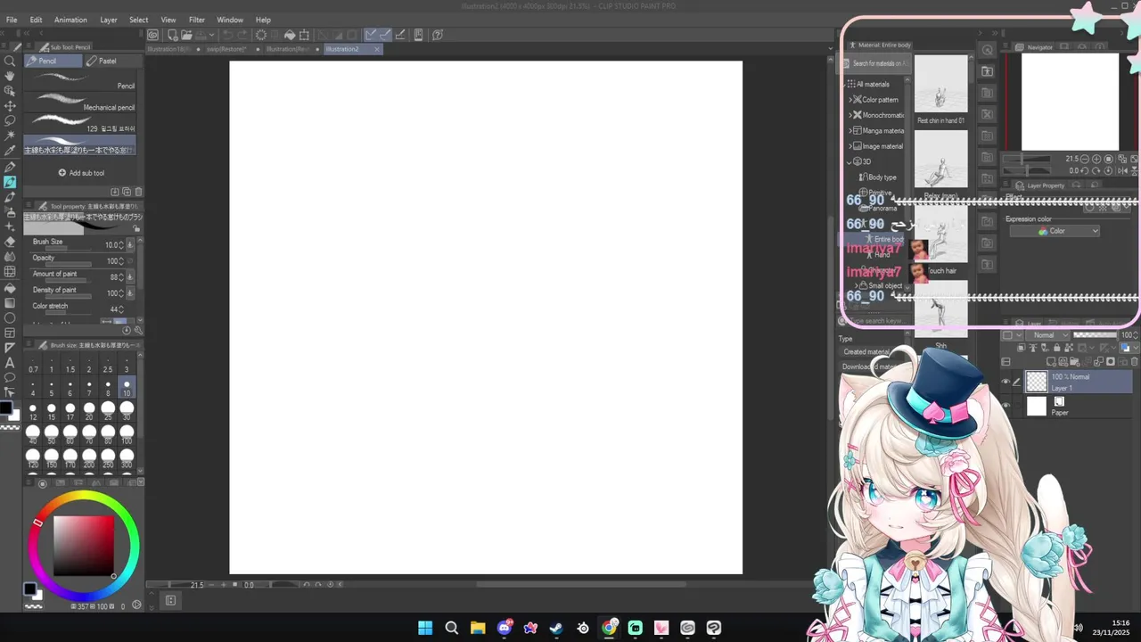This screenshot has height=642, width=1141.
Task: Toggle Amount of paint dynamics button
Action: click(131, 276)
